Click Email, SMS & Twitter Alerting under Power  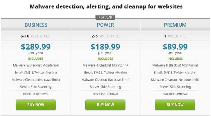(x=105, y=72)
